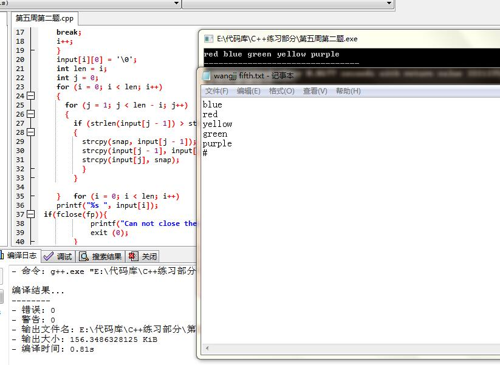Image resolution: width=500 pixels, height=365 pixels.
Task: Click the word 'purple' in Notepad
Action: 217,144
